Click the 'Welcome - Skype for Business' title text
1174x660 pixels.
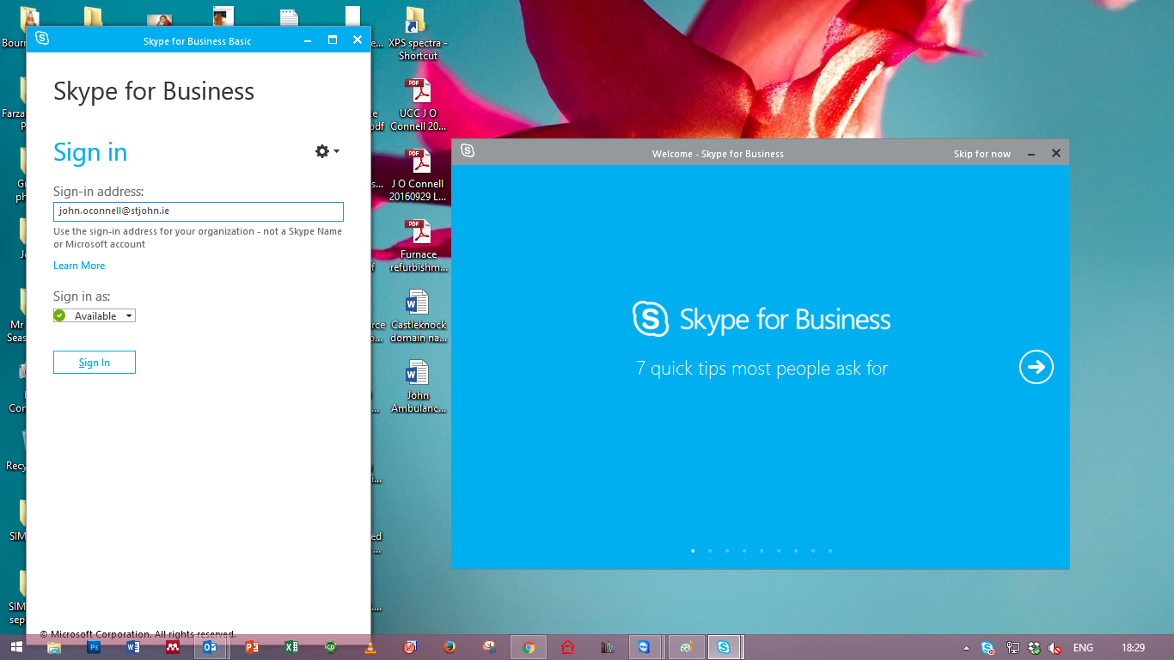[x=718, y=154]
